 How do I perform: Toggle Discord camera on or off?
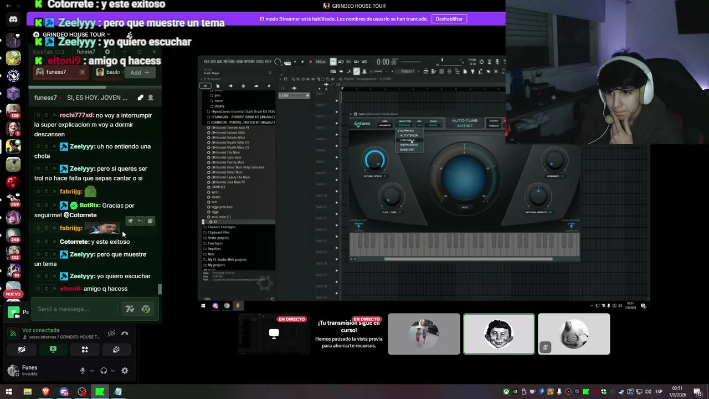coord(22,350)
